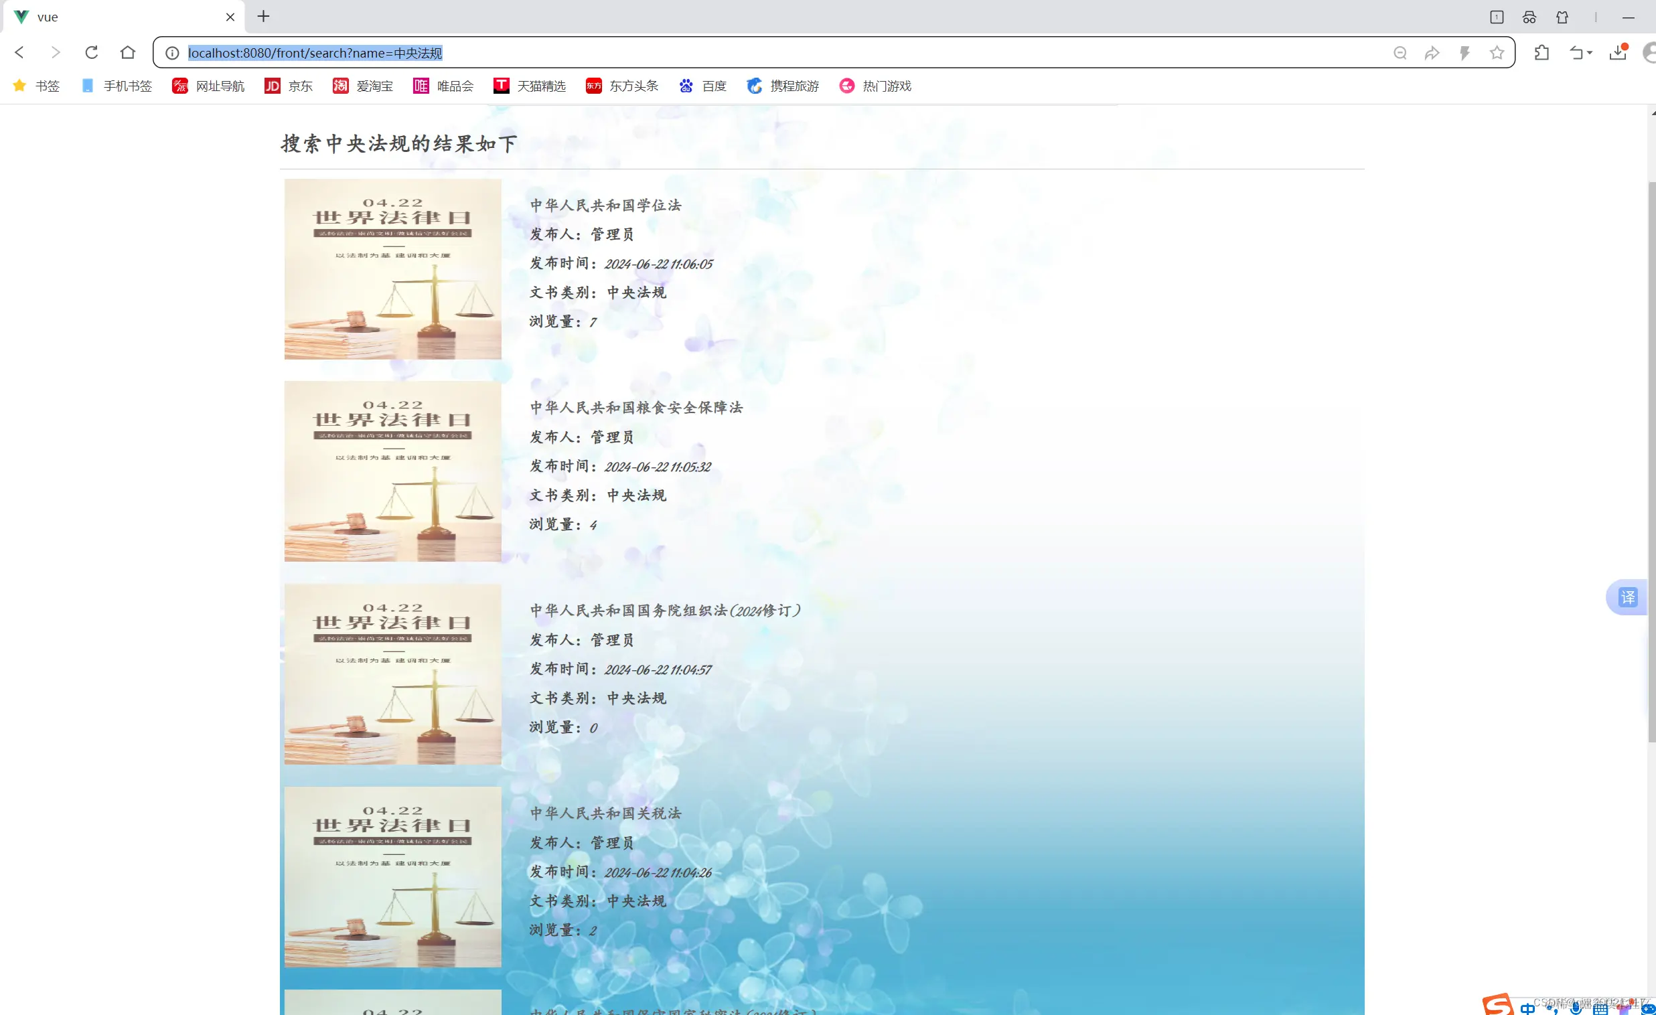
Task: Open the 携程旅游 bookmark
Action: pos(783,86)
